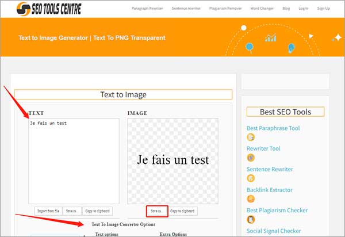This screenshot has height=237, width=345.
Task: Click the Backlink Extractor icon
Action: click(251, 198)
